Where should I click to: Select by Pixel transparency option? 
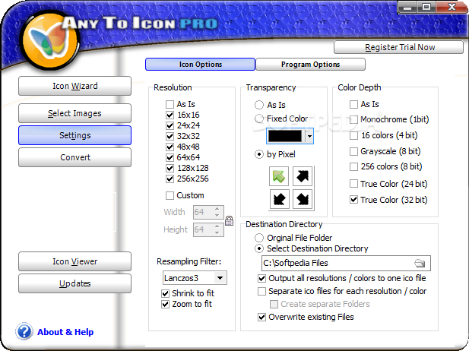point(259,154)
